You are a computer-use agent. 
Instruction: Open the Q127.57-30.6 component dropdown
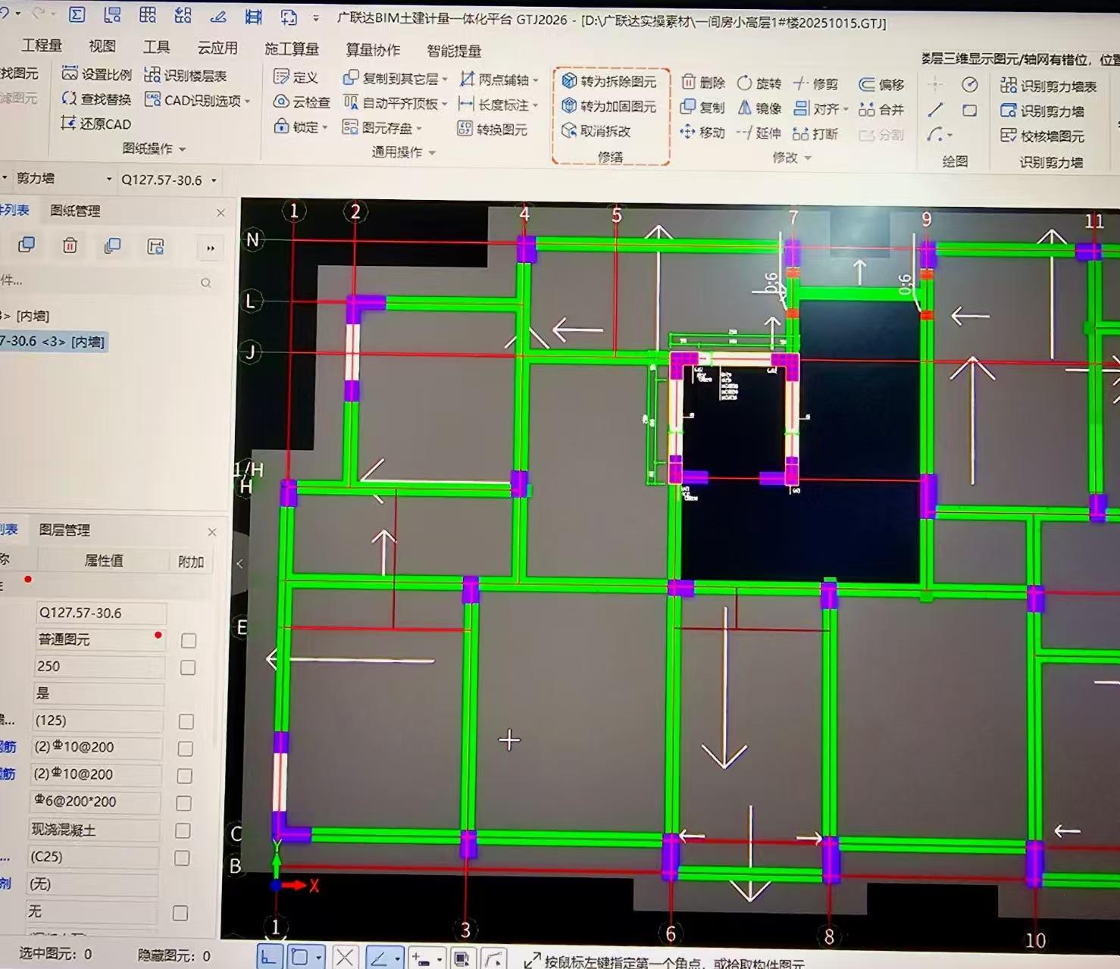tap(214, 180)
